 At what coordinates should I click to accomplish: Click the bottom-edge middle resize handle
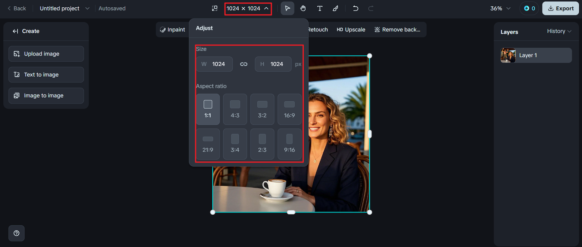[291, 212]
